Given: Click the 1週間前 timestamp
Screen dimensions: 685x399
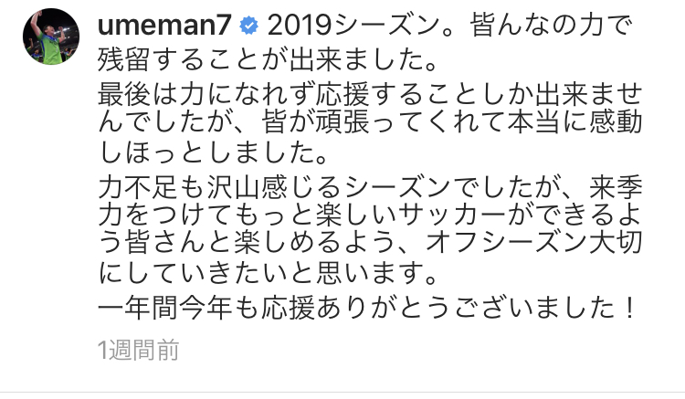Looking at the screenshot, I should (137, 350).
